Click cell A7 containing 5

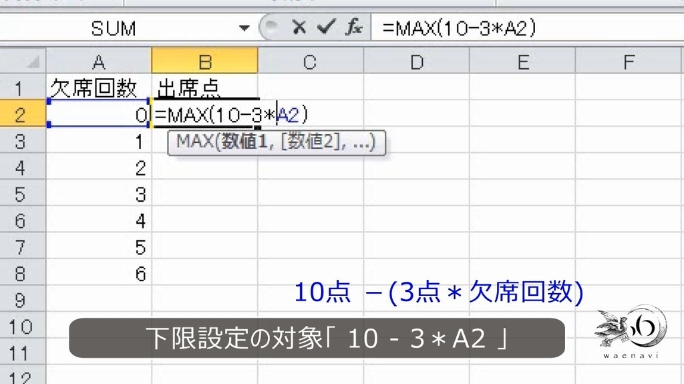coord(99,246)
